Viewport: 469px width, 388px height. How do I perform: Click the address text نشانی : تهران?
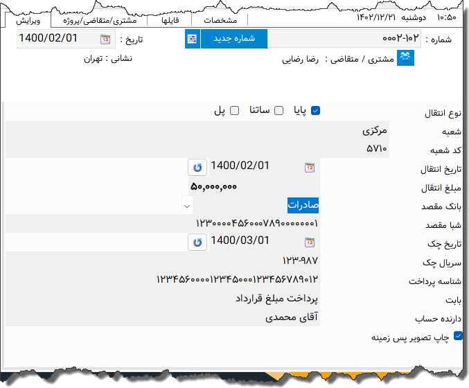click(x=108, y=58)
